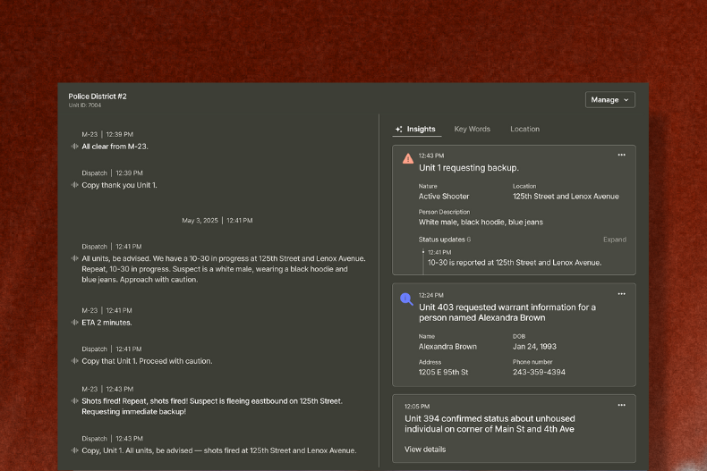
Task: Expand the status updates list
Action: (614, 240)
